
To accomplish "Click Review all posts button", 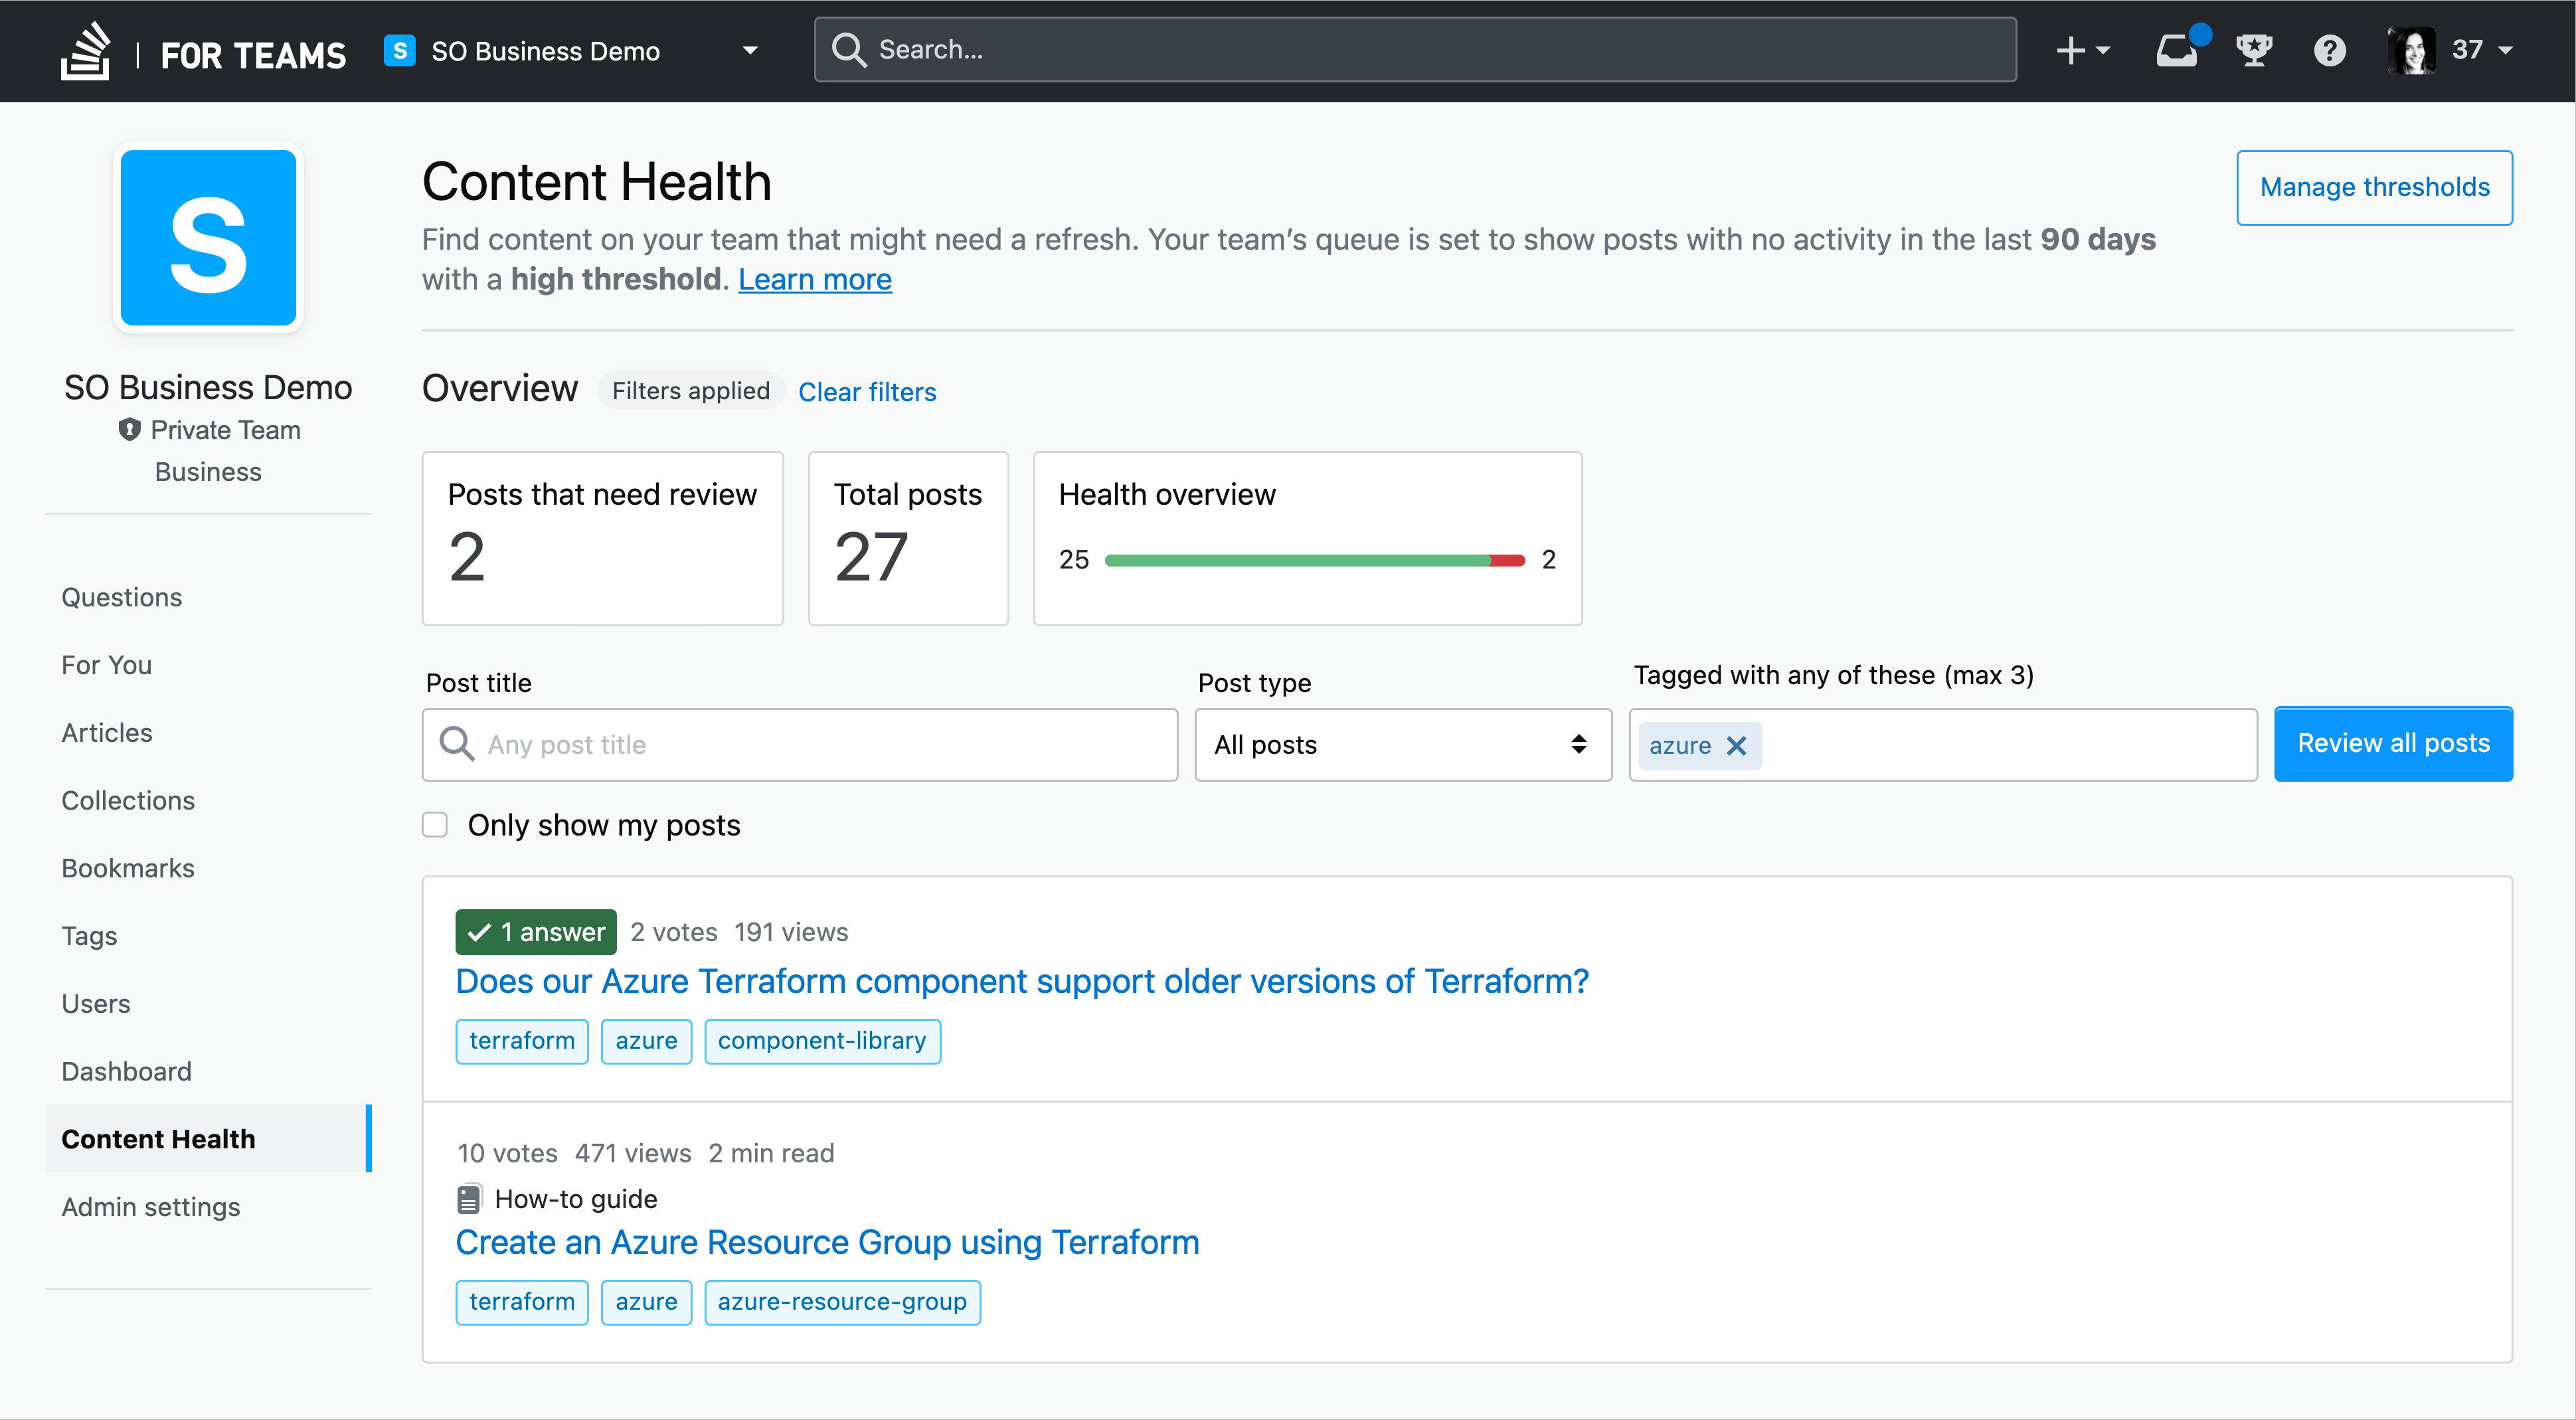I will 2393,744.
